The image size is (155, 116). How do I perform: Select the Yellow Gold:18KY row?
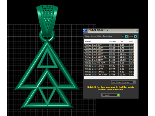click(109, 54)
